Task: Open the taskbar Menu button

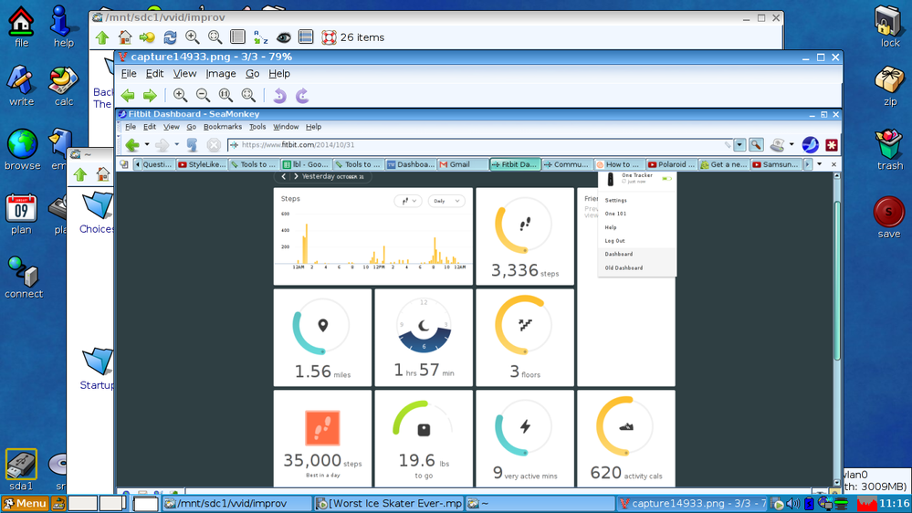Action: 25,504
